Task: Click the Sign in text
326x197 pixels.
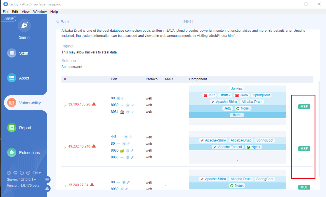Action: click(24, 37)
